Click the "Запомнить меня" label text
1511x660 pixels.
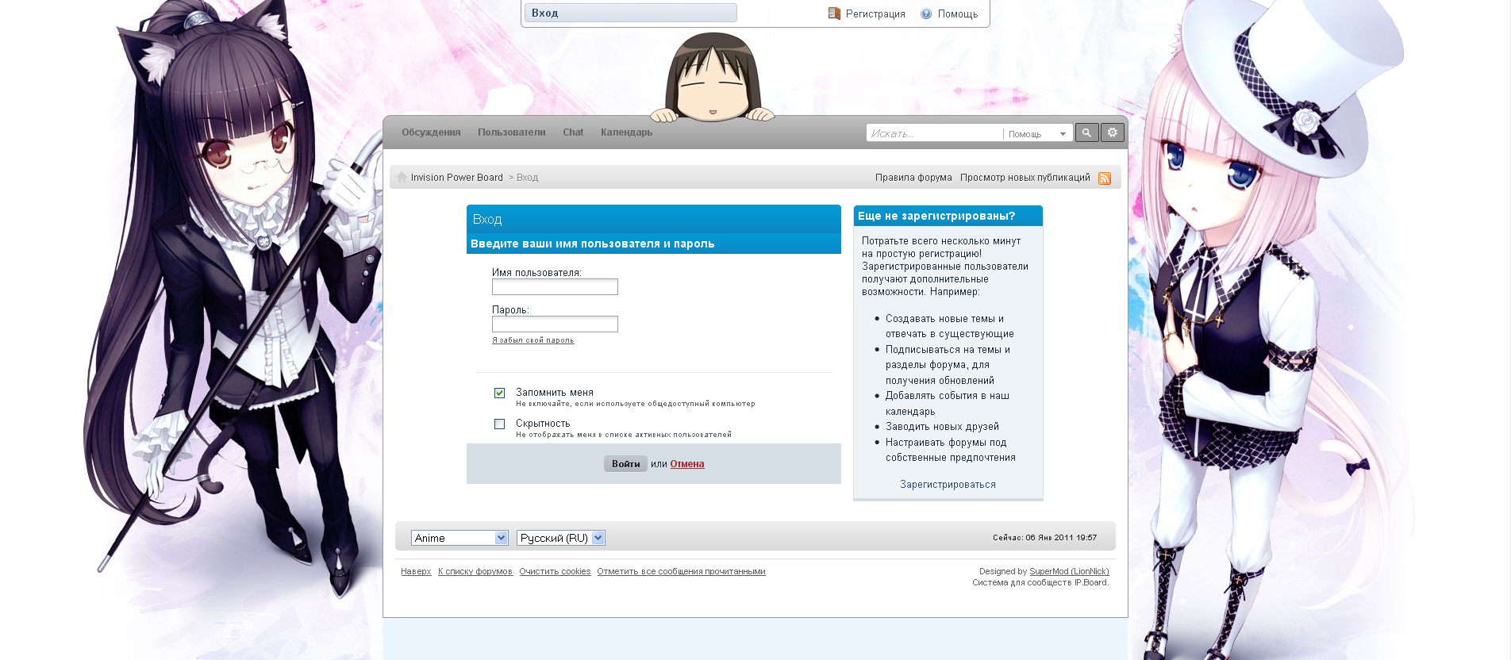[x=555, y=393]
